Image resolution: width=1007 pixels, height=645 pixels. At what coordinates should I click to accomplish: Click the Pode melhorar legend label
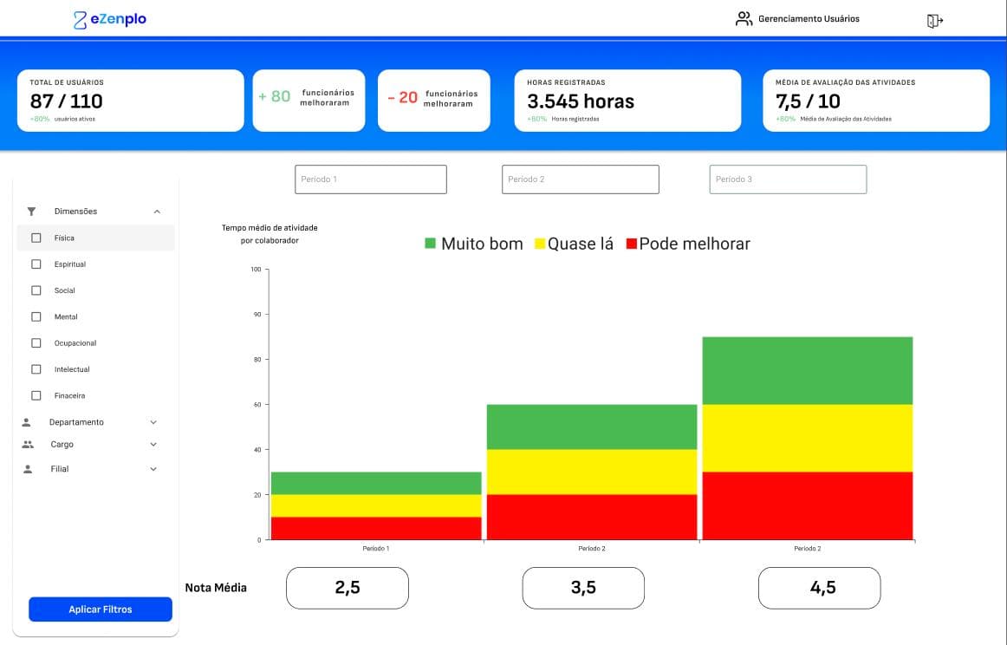(x=695, y=244)
